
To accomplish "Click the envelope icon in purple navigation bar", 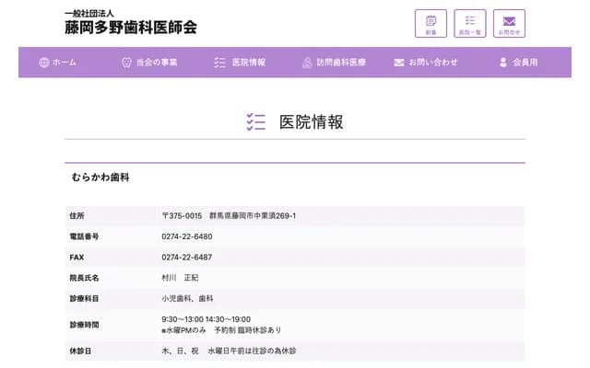I will click(x=399, y=63).
